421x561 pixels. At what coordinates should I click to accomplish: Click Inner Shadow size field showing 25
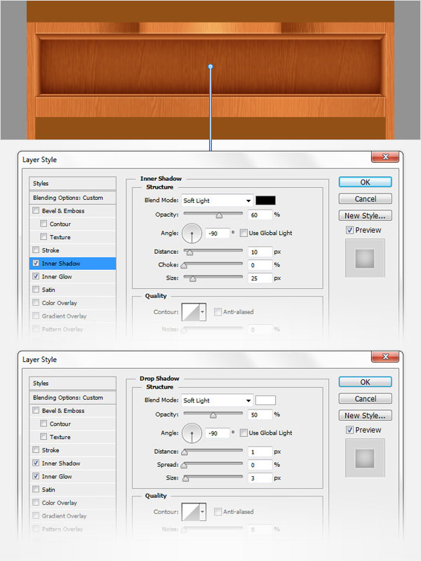coord(260,278)
